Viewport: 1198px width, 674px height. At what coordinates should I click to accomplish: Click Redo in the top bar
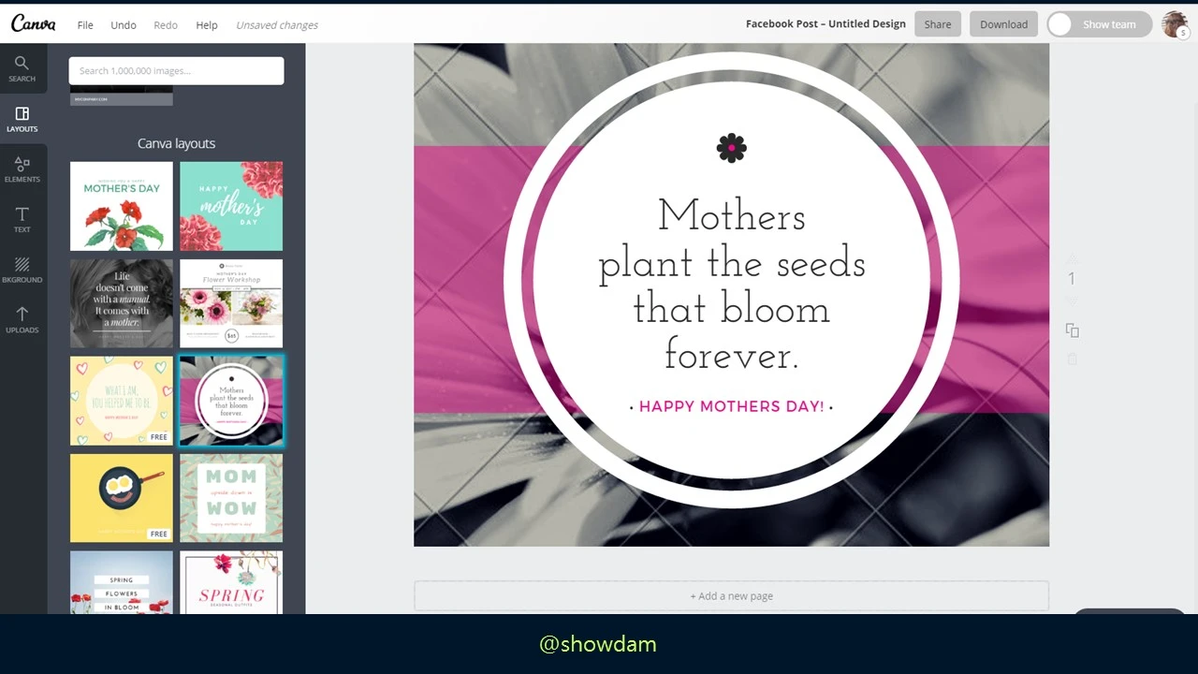(x=166, y=25)
